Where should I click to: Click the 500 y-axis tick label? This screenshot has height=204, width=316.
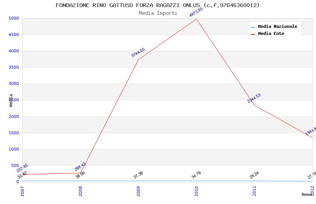tap(15, 166)
